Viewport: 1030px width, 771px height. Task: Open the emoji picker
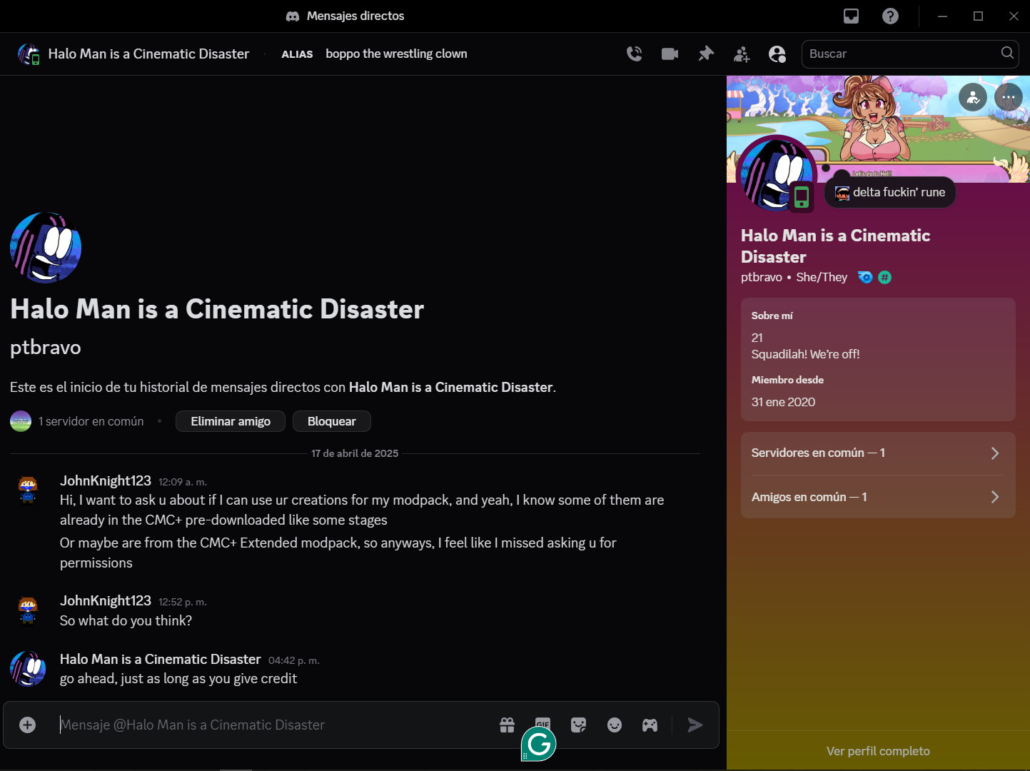(615, 725)
